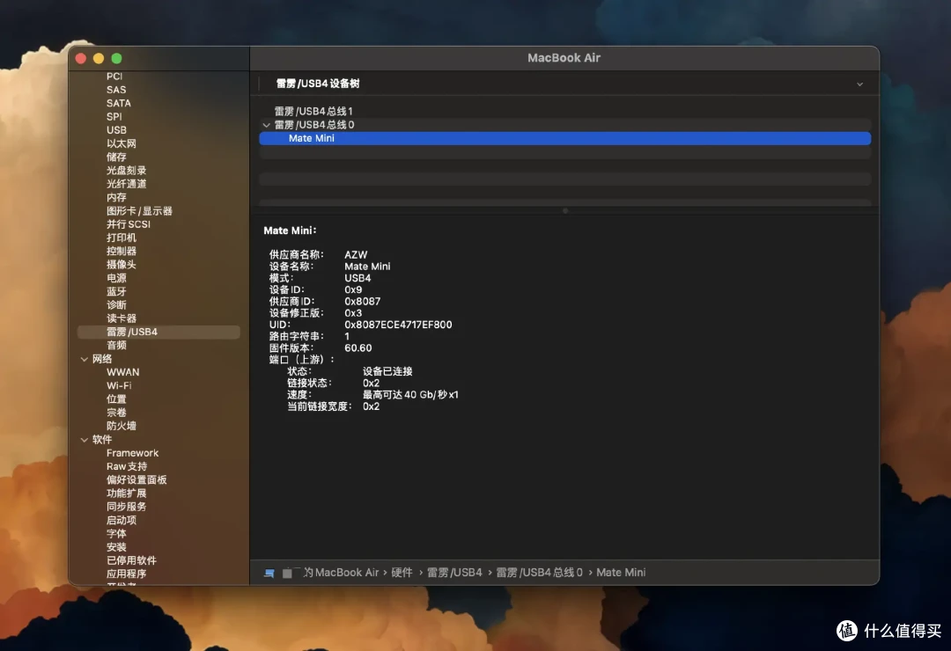Collapse the 网络 section chevron
This screenshot has width=951, height=651.
click(x=85, y=360)
